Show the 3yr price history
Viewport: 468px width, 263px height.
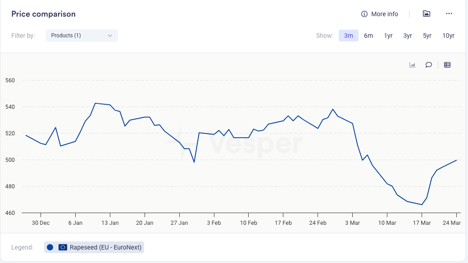point(408,36)
